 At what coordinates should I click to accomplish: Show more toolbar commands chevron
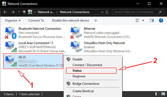coord(96,20)
